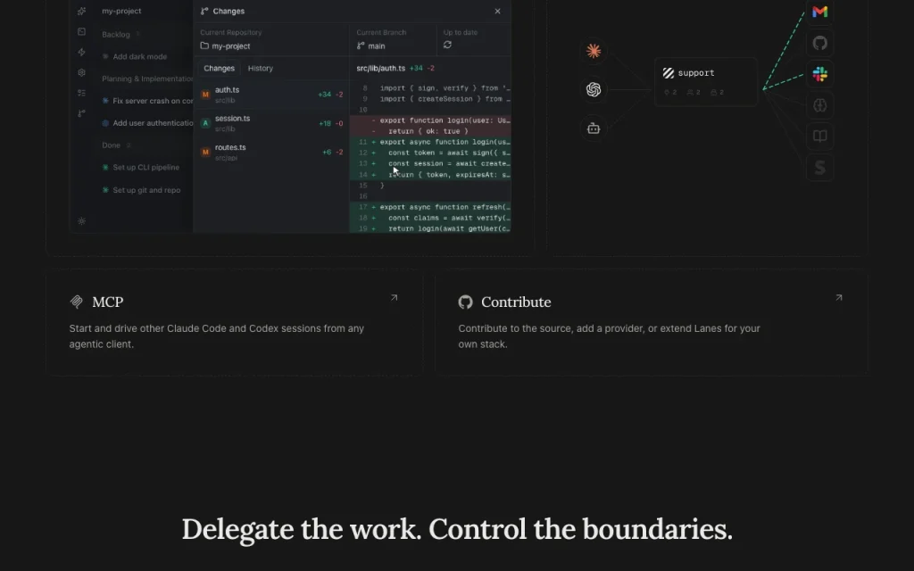Open the Fix server crash task
This screenshot has width=914, height=571.
[x=147, y=101]
